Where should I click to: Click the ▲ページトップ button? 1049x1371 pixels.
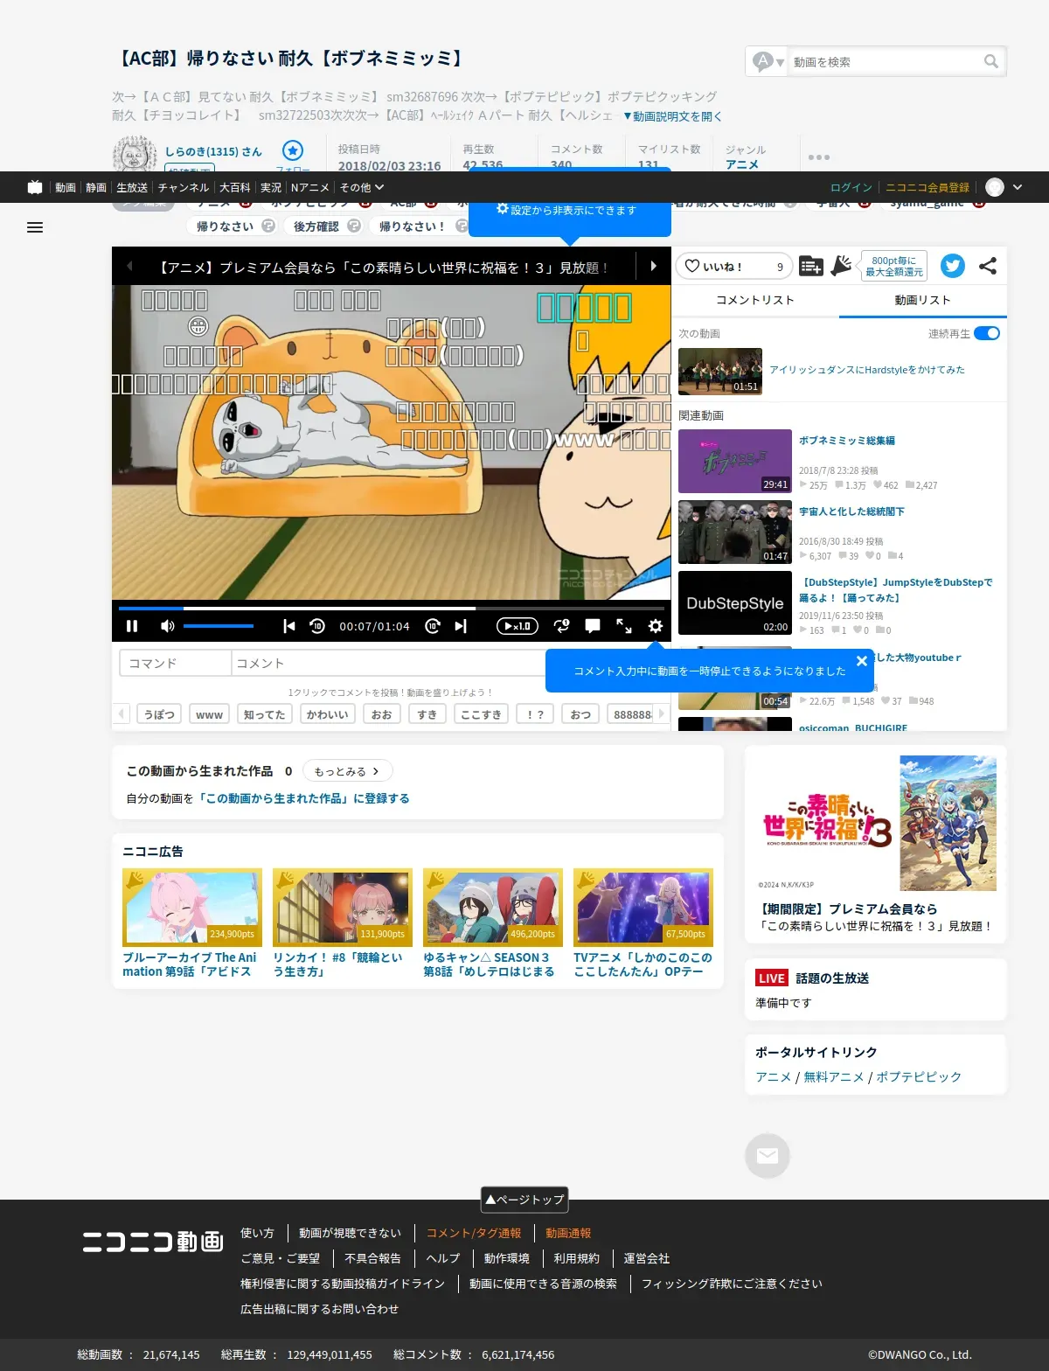(x=524, y=1200)
